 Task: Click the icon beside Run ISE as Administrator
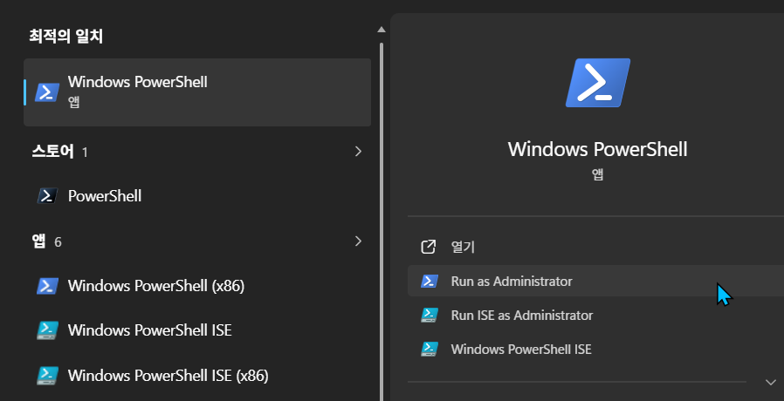(430, 315)
